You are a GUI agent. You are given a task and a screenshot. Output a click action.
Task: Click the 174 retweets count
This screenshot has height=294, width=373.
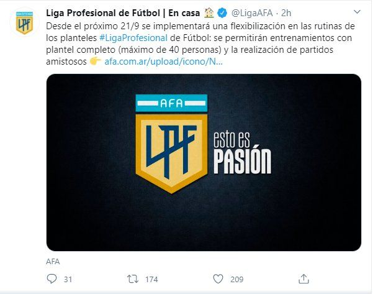[x=151, y=279]
